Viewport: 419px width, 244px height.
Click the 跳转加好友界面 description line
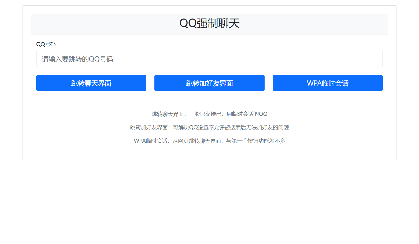pyautogui.click(x=209, y=127)
